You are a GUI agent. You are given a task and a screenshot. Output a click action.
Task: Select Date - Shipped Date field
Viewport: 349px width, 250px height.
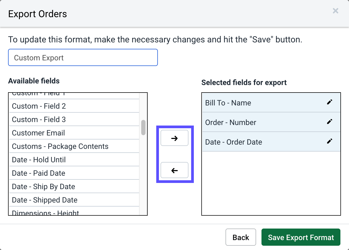click(x=74, y=200)
